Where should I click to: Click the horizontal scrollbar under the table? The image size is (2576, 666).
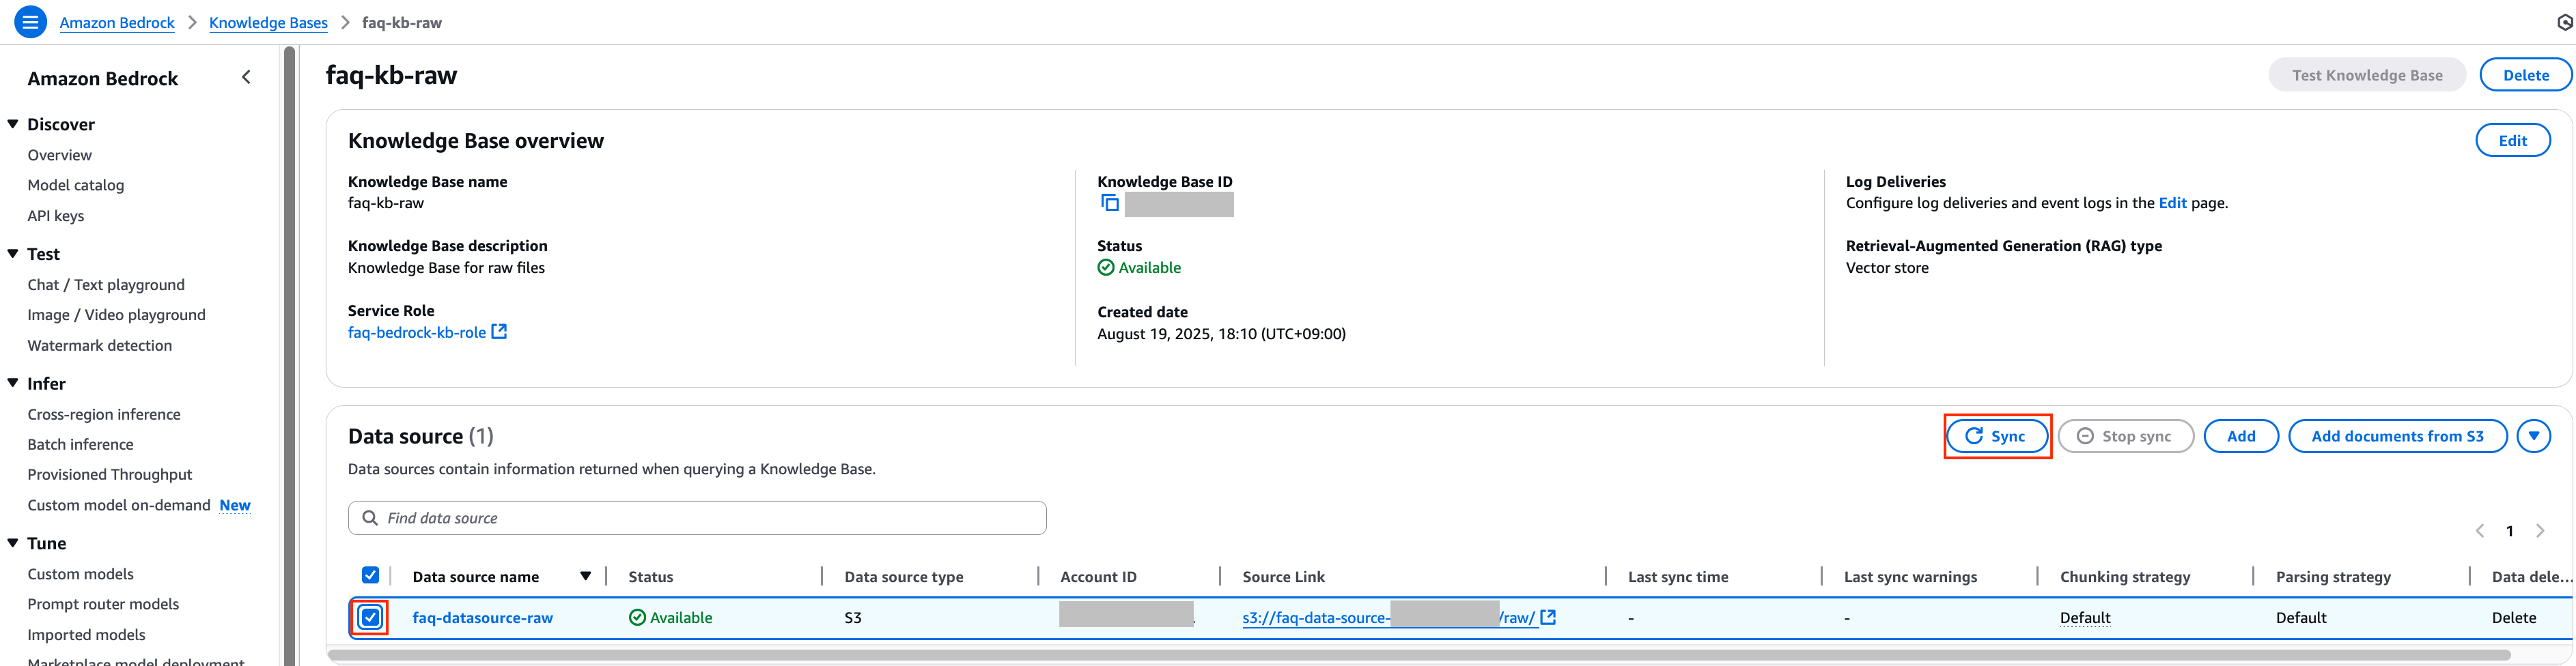pyautogui.click(x=1419, y=655)
